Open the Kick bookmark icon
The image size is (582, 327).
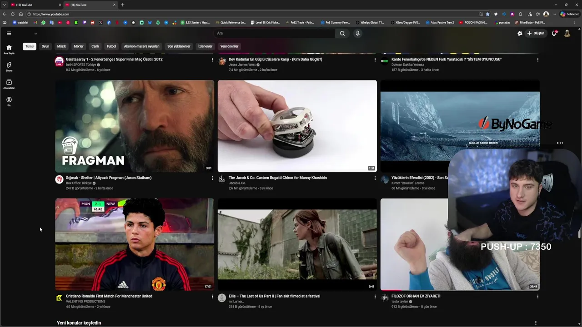(76, 22)
